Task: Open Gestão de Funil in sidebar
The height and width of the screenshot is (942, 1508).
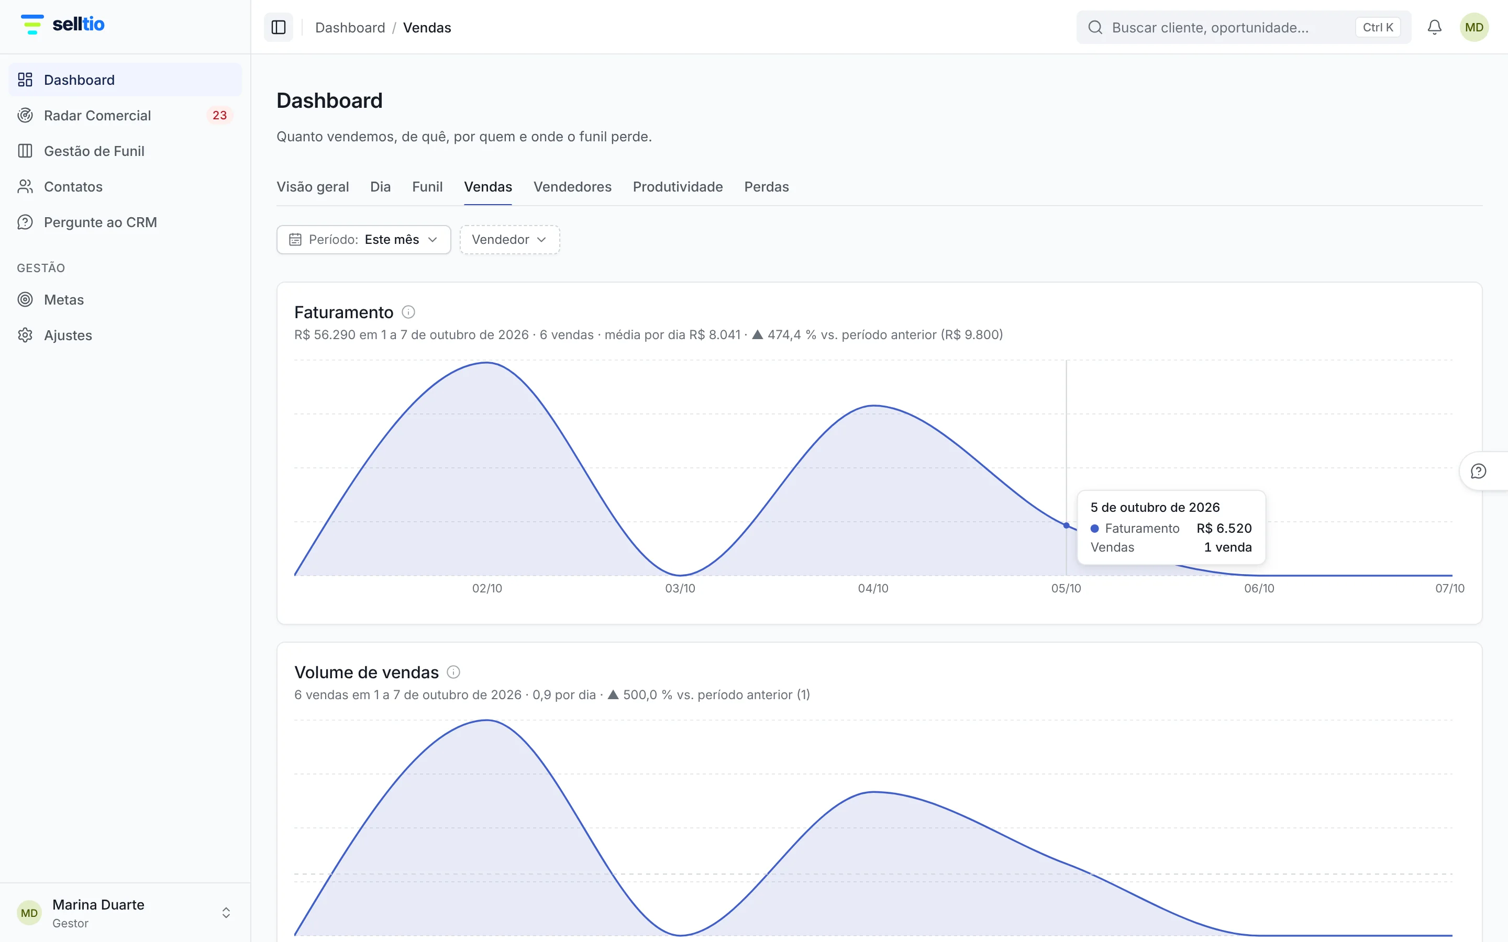Action: click(125, 151)
